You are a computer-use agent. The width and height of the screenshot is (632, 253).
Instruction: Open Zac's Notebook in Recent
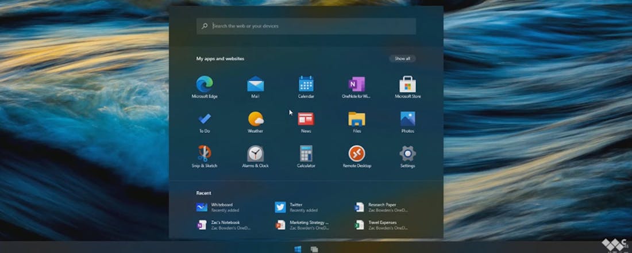(x=223, y=225)
